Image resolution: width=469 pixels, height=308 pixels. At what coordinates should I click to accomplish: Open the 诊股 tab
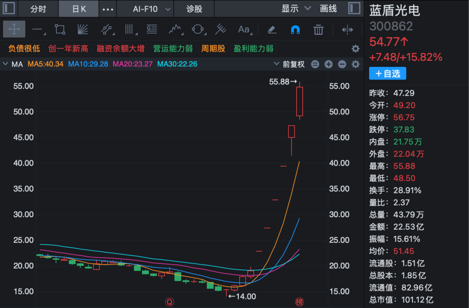194,9
